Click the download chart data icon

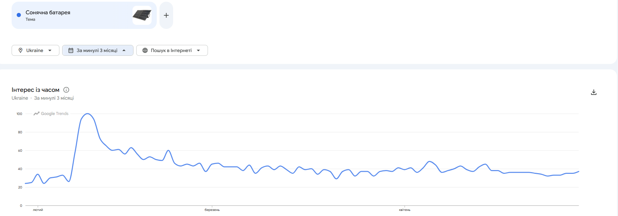point(594,92)
